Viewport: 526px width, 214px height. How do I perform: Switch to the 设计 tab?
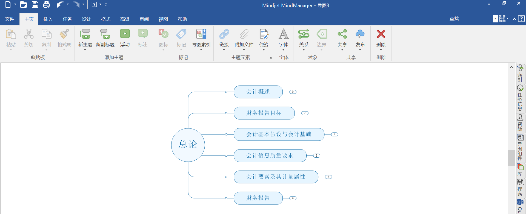click(x=86, y=19)
